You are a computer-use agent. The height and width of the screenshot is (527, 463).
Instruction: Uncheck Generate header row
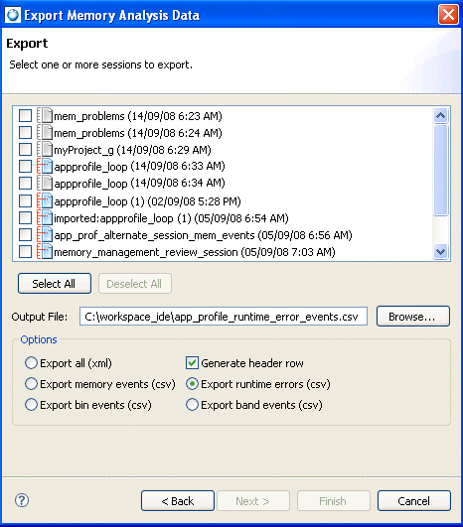pyautogui.click(x=192, y=363)
